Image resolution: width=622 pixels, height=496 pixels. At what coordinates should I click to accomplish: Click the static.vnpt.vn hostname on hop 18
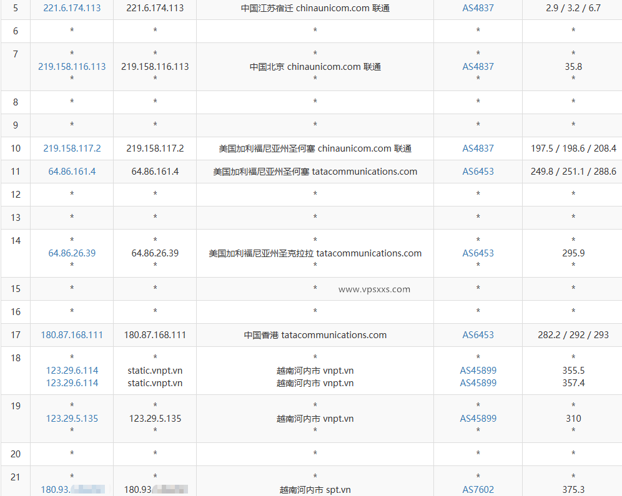tap(154, 370)
